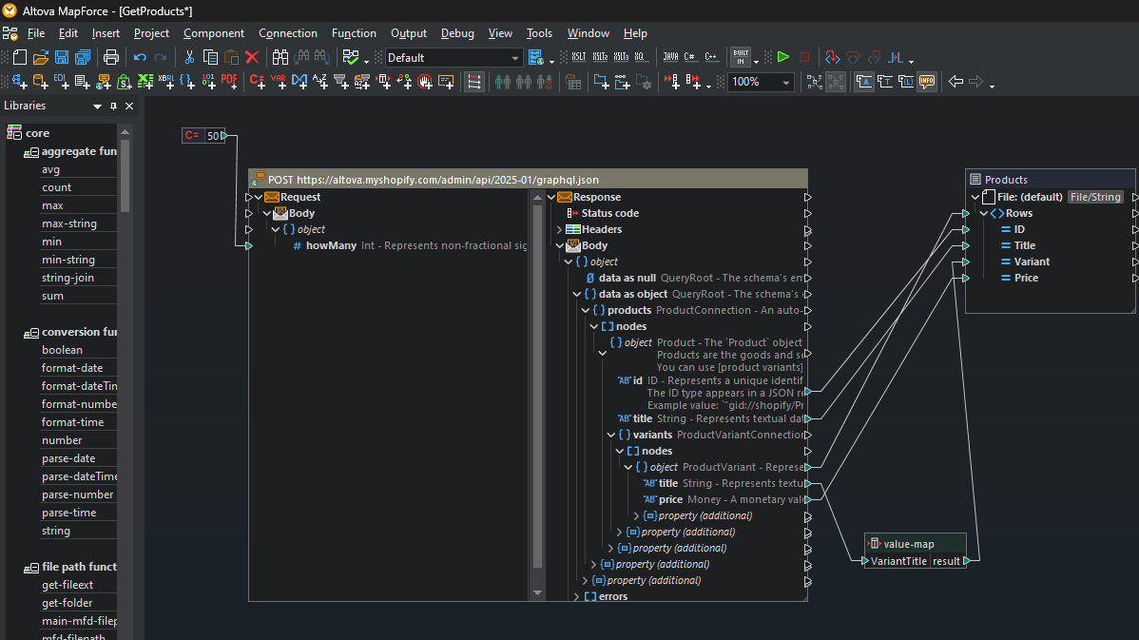Screen dimensions: 1139x640
Task: Open the Connection menu
Action: coord(288,32)
